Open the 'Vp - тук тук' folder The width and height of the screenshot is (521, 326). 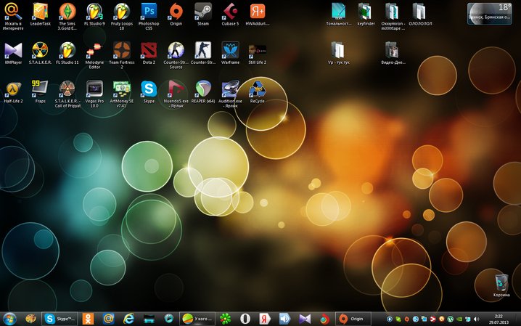[x=339, y=53]
